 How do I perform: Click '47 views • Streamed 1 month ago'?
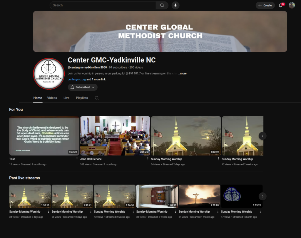point(239,217)
